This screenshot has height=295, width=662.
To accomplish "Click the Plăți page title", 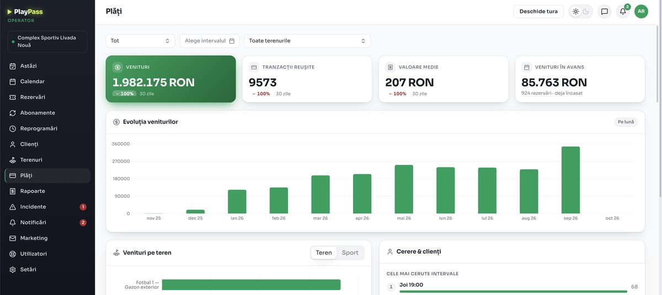I will point(114,11).
